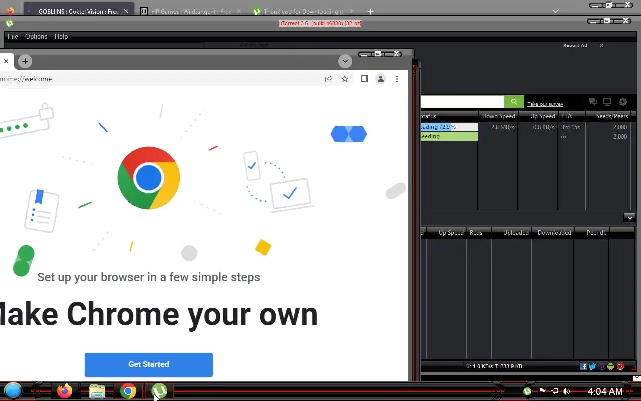641x401 pixels.
Task: Click the Start orb on the taskbar
Action: pyautogui.click(x=13, y=391)
